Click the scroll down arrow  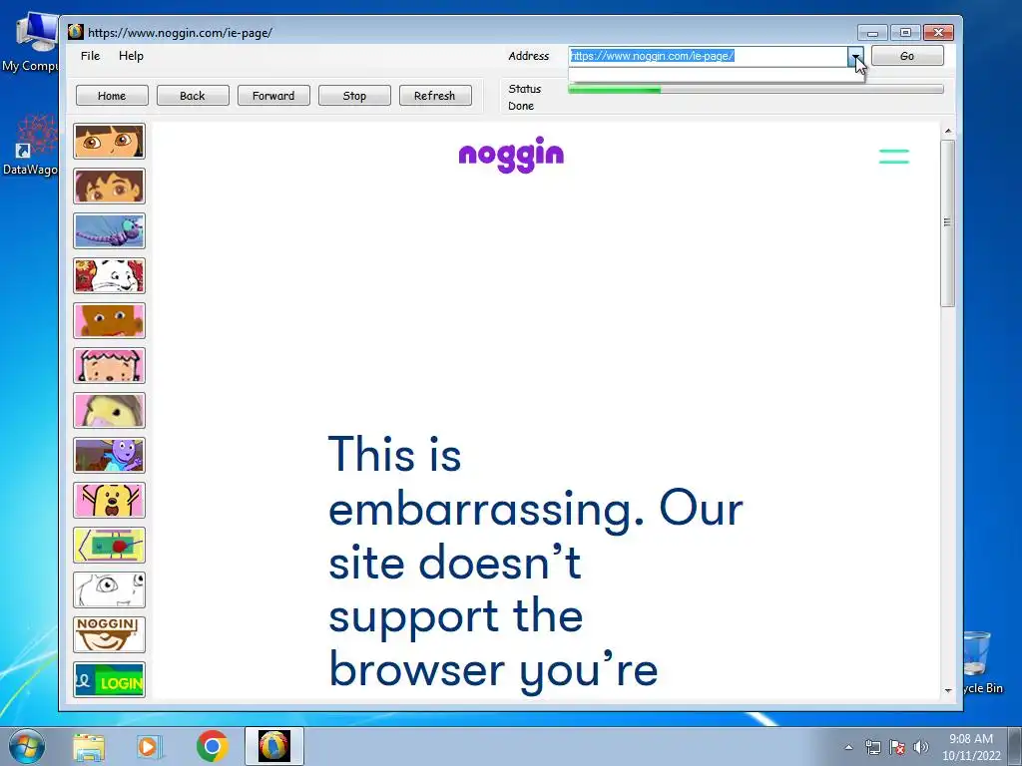[x=948, y=690]
